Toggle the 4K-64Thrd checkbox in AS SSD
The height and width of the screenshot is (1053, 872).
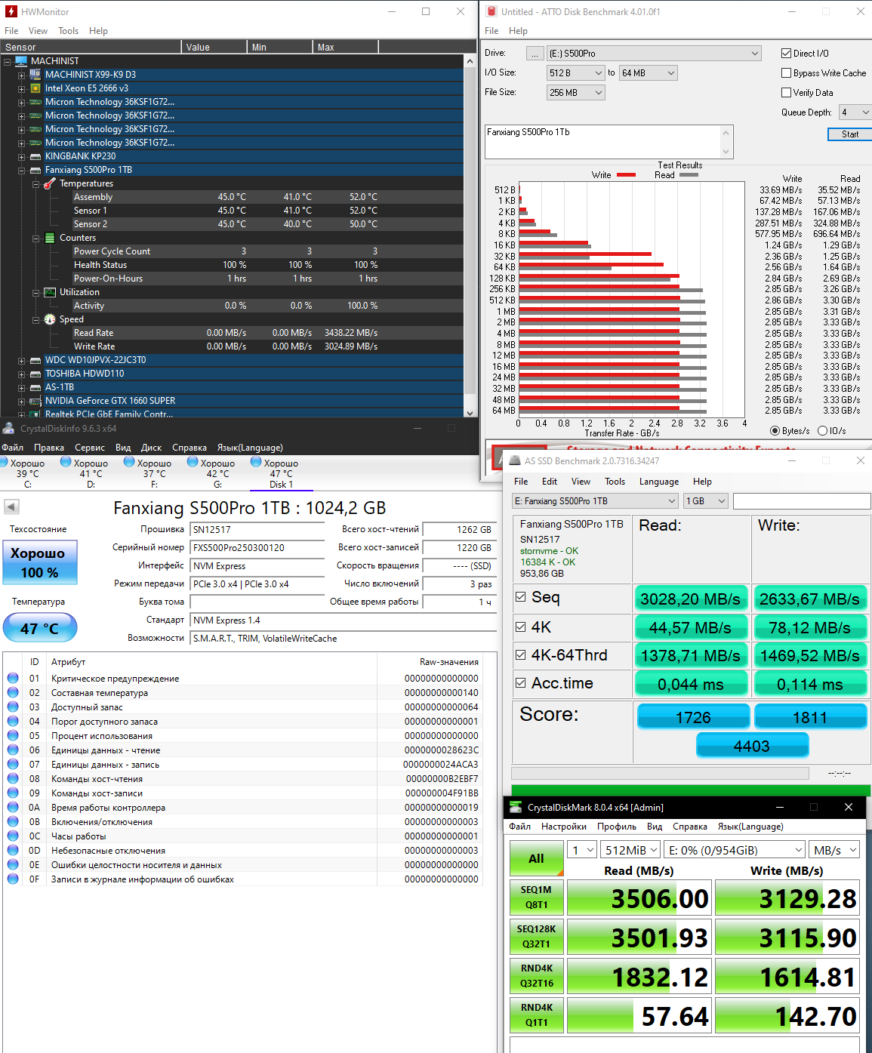click(x=520, y=654)
